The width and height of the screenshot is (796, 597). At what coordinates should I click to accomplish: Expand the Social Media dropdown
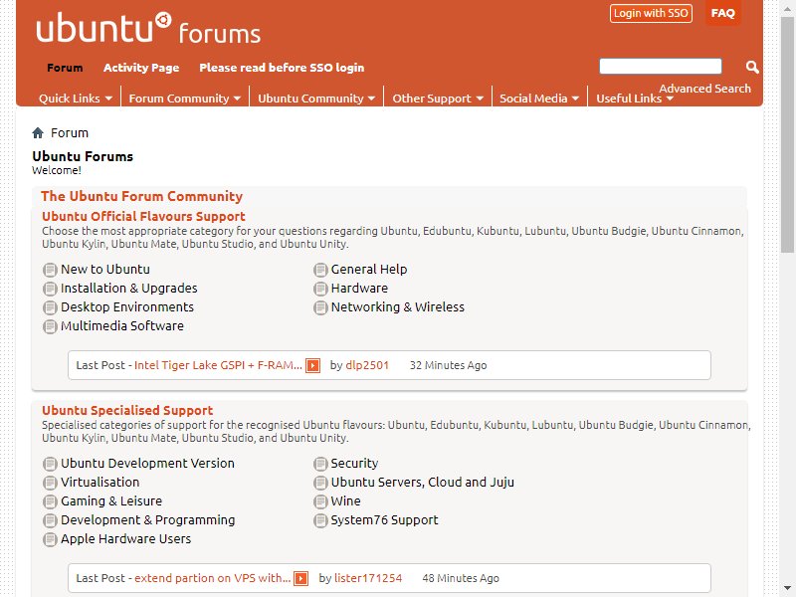tap(539, 99)
